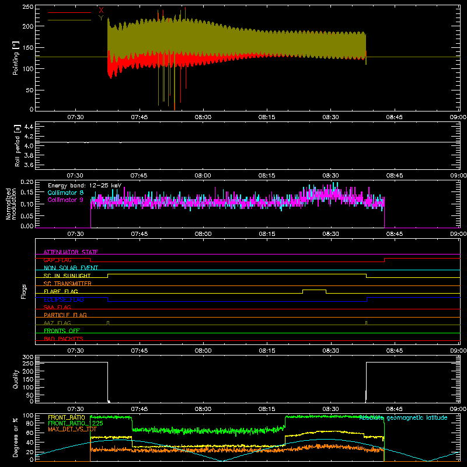Click 08:15 tick label under Flags plot
The height and width of the screenshot is (467, 467).
pyautogui.click(x=267, y=351)
